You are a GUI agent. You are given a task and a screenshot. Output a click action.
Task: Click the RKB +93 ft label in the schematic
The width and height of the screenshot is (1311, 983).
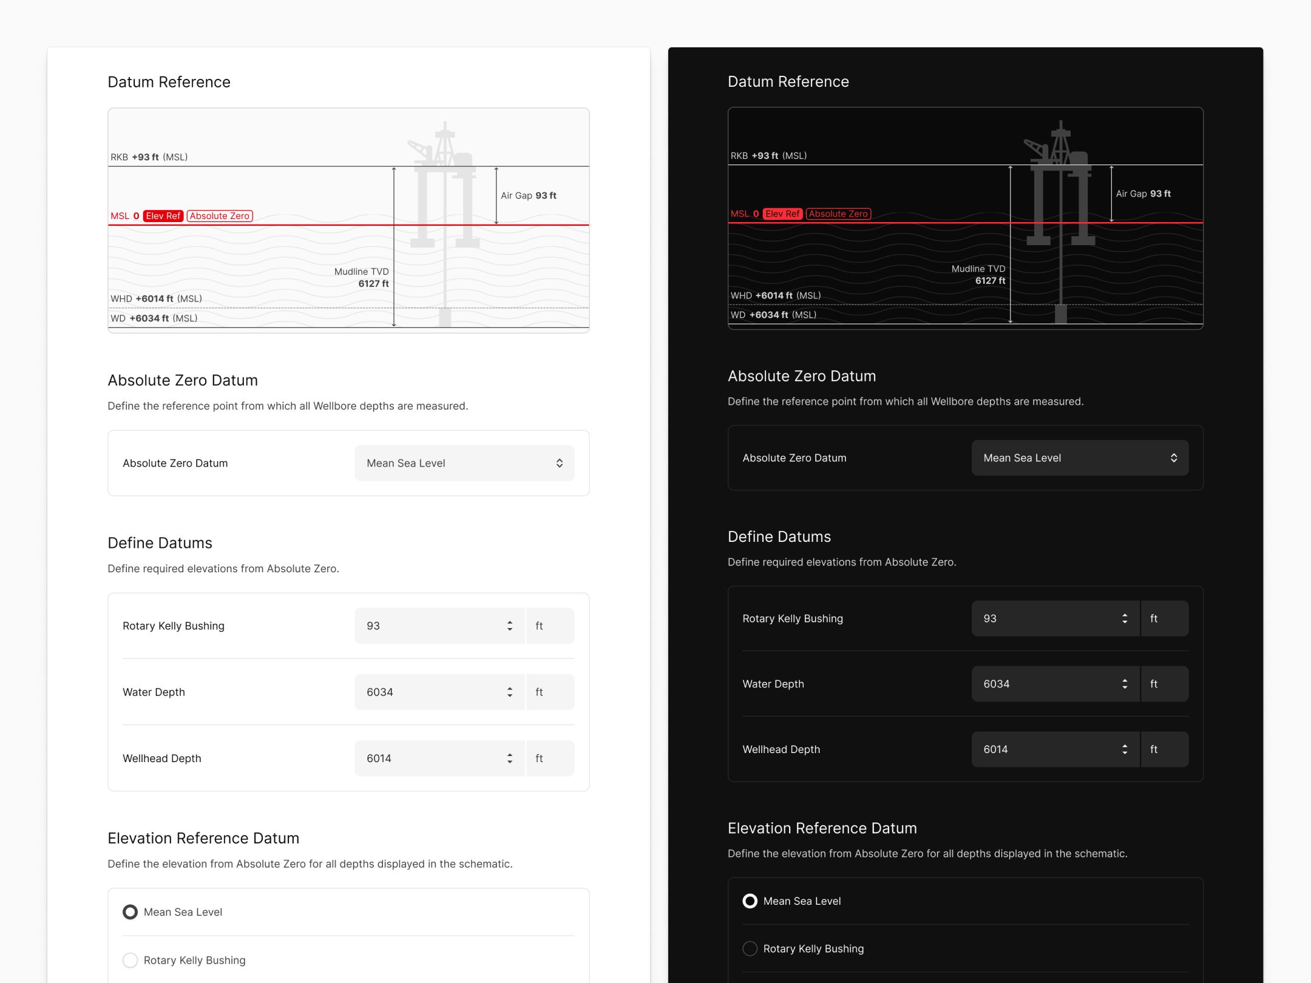[x=149, y=156]
